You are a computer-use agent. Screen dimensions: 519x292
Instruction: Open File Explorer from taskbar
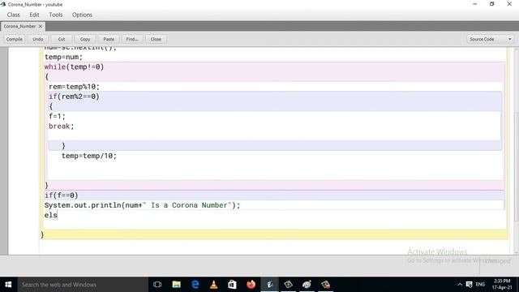[177, 285]
